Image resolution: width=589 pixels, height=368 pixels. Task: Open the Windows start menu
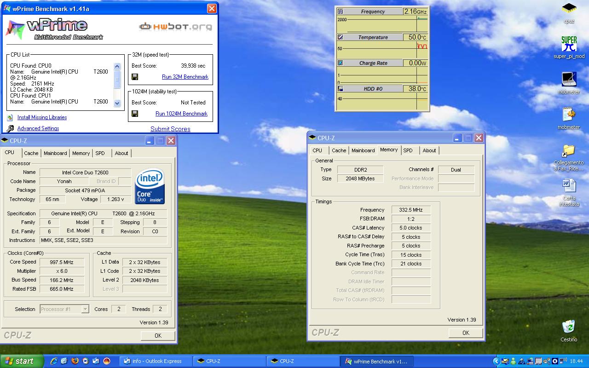(x=22, y=361)
